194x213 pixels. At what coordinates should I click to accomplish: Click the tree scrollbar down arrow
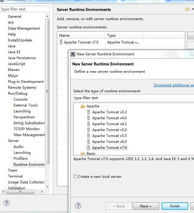click(x=47, y=187)
